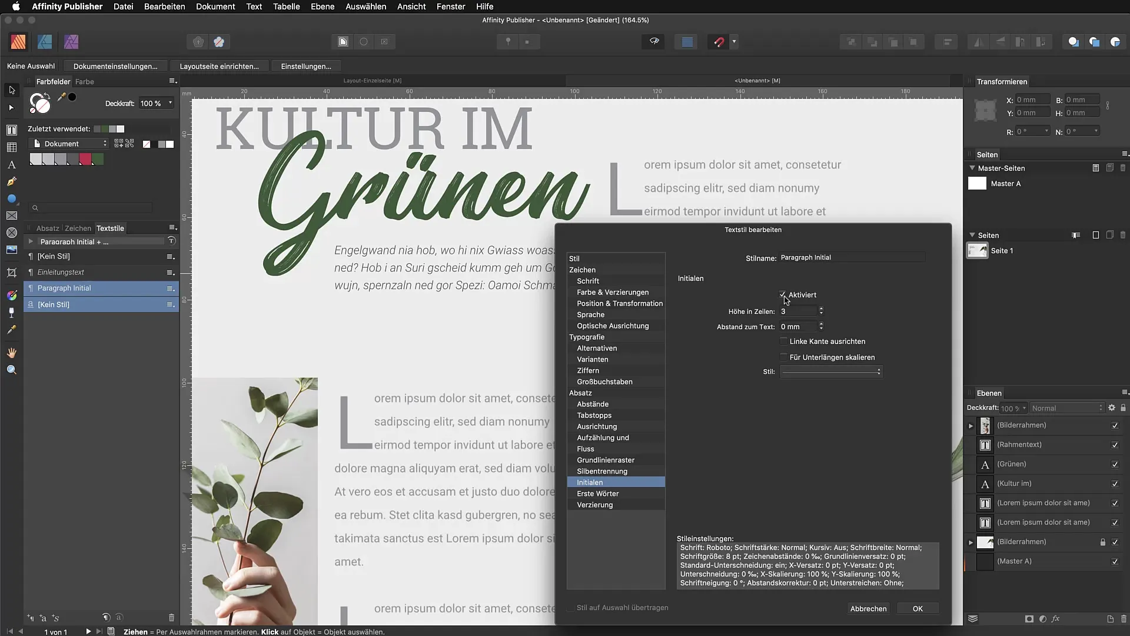Select the Transparency tool
The height and width of the screenshot is (636, 1130).
coord(12,313)
